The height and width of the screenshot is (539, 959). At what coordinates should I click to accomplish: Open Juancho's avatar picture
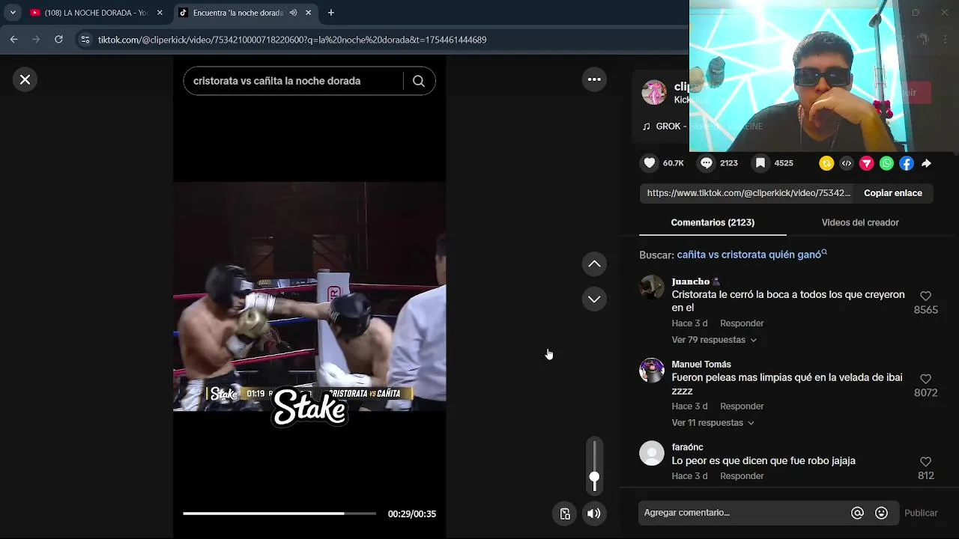(x=652, y=287)
